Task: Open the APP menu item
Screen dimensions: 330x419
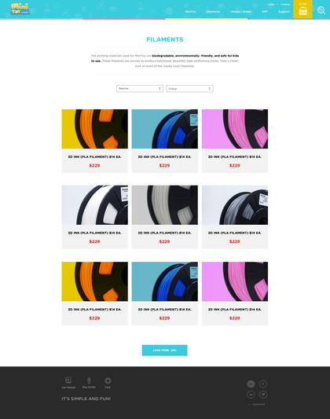Action: [x=265, y=12]
